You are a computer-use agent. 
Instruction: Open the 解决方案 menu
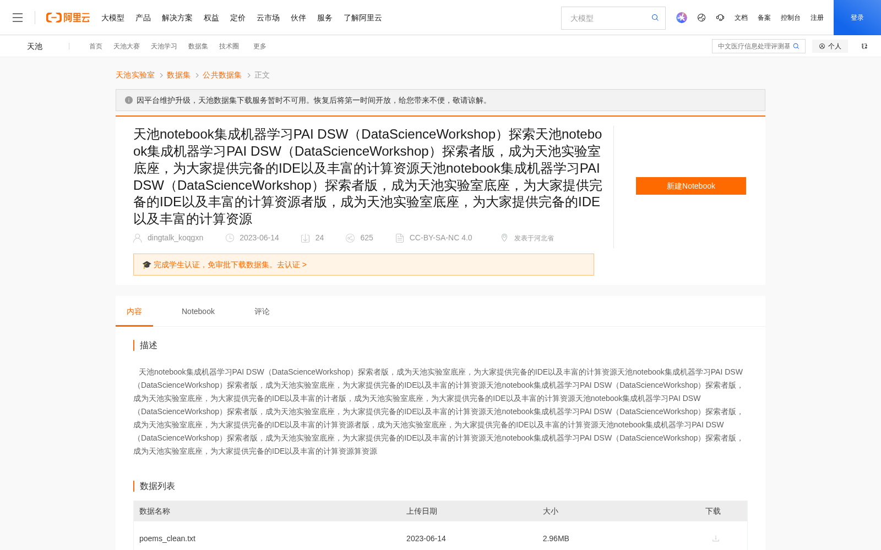coord(177,18)
